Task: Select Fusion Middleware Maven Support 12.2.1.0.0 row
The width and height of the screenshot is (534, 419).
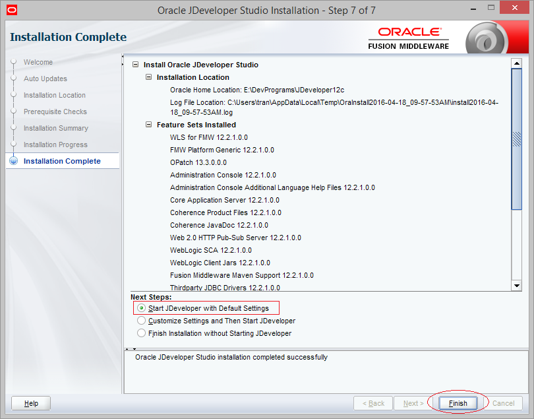Action: pyautogui.click(x=242, y=275)
